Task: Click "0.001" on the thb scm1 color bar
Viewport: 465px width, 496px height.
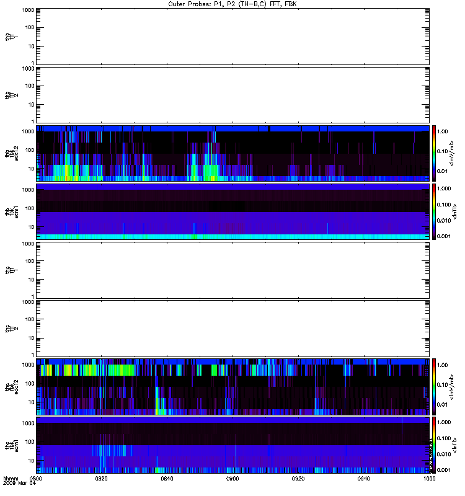Action: tap(444, 236)
